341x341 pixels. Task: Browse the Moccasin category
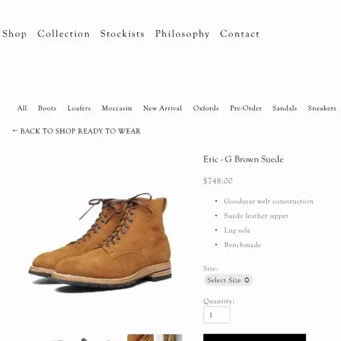click(117, 108)
